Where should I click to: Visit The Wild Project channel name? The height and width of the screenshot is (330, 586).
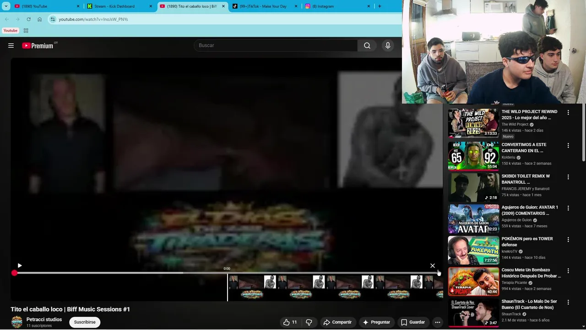(x=515, y=124)
